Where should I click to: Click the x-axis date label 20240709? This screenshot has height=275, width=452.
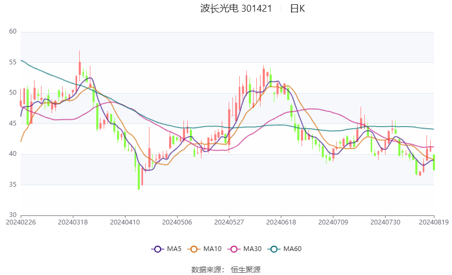[x=333, y=222]
